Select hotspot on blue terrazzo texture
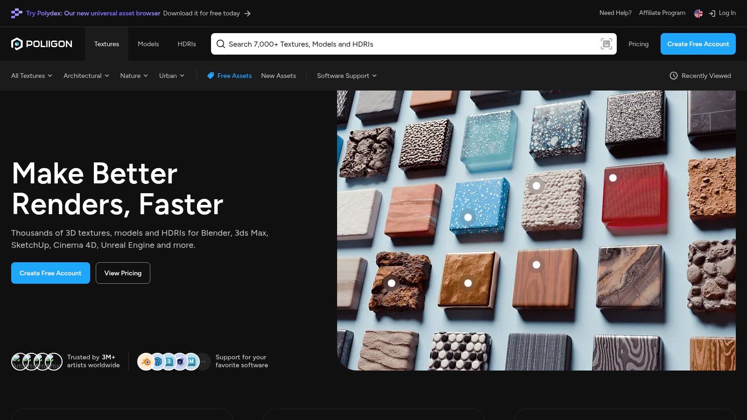This screenshot has height=420, width=747. (468, 217)
